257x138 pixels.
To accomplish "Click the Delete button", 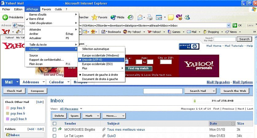I will 59,116.
